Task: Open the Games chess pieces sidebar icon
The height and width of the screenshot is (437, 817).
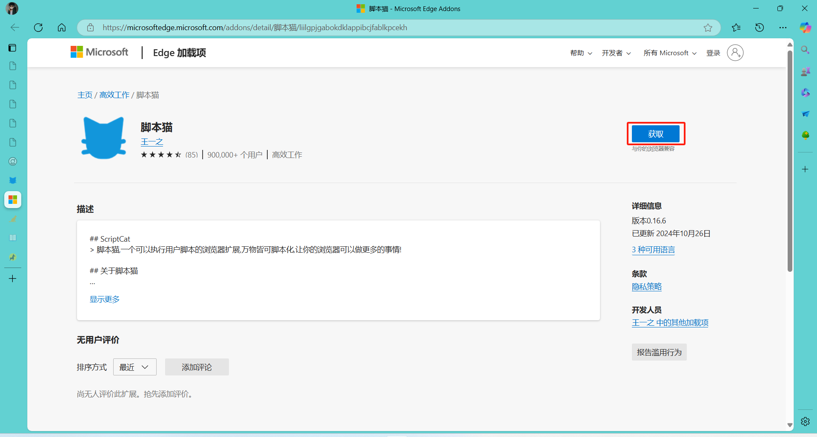Action: click(805, 71)
